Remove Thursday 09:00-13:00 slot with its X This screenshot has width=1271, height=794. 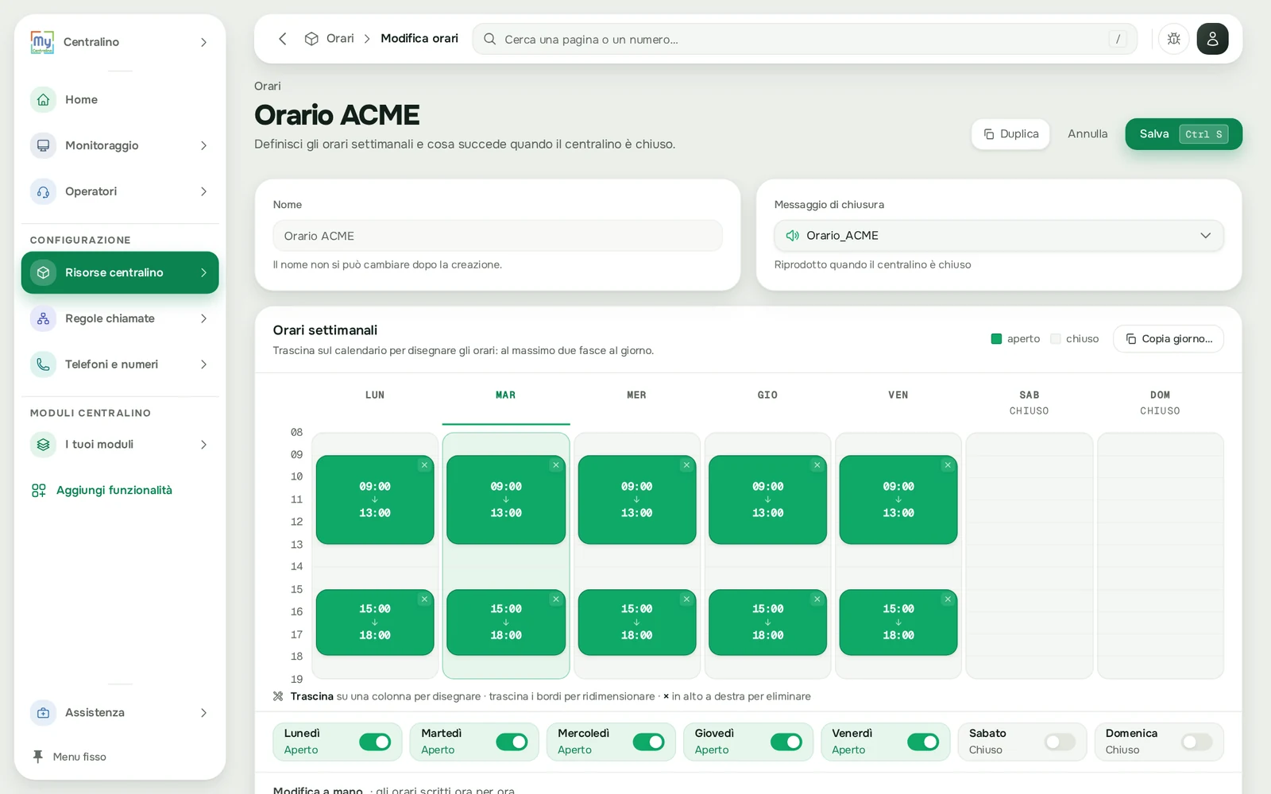point(817,465)
